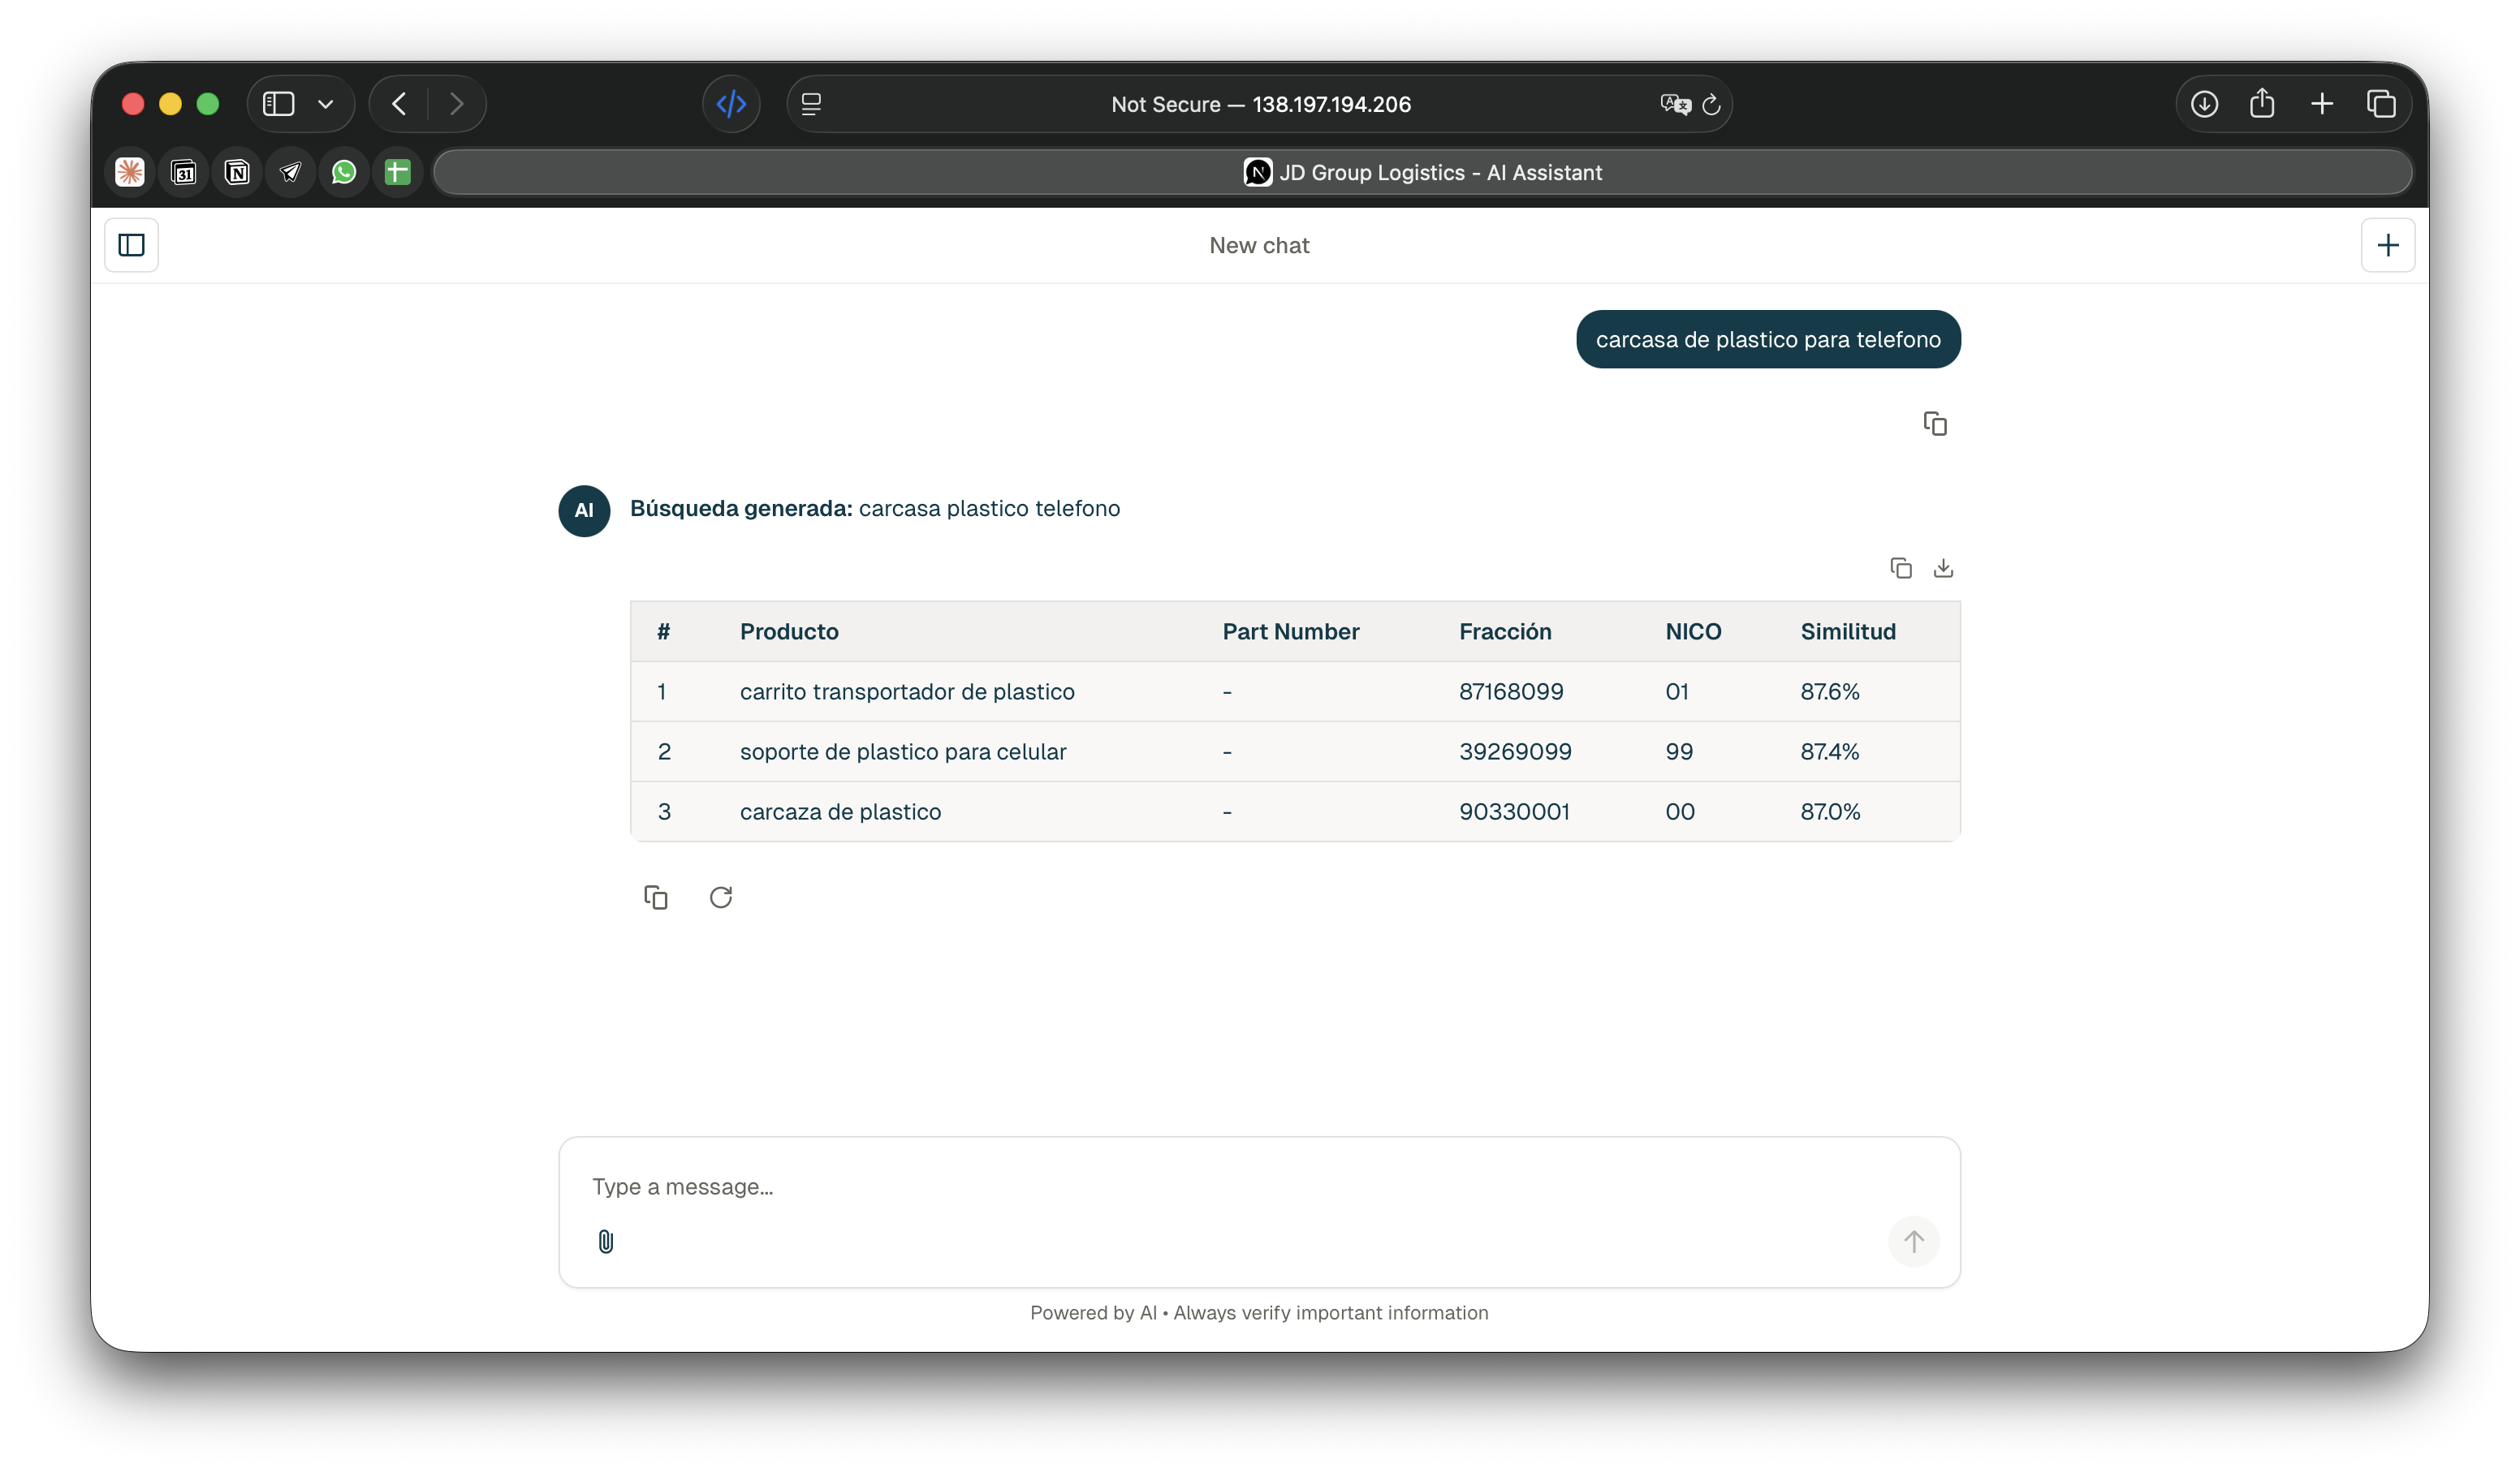This screenshot has height=1472, width=2520.
Task: Select the JD Group Logistics tab
Action: (x=1421, y=173)
